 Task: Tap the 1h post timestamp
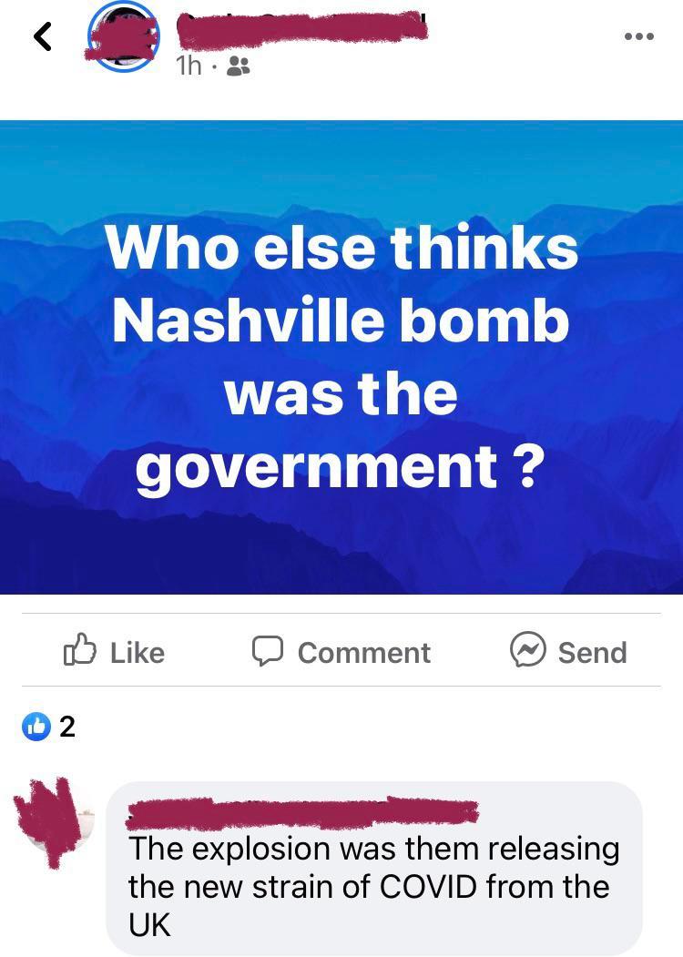(188, 66)
